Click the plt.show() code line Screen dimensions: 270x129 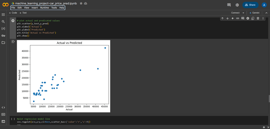click(23, 36)
